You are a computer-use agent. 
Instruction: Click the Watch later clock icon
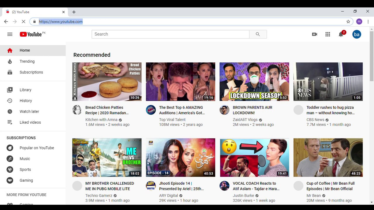click(10, 111)
